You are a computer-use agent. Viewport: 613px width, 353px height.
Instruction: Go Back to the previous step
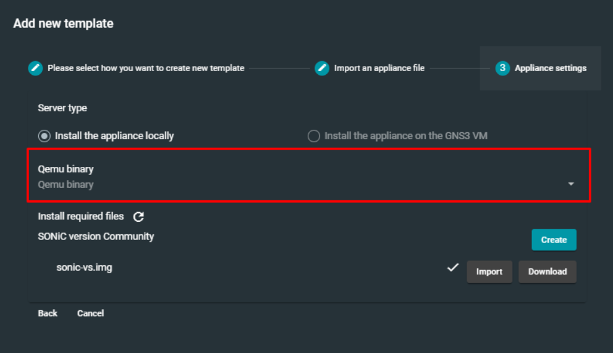click(x=48, y=313)
